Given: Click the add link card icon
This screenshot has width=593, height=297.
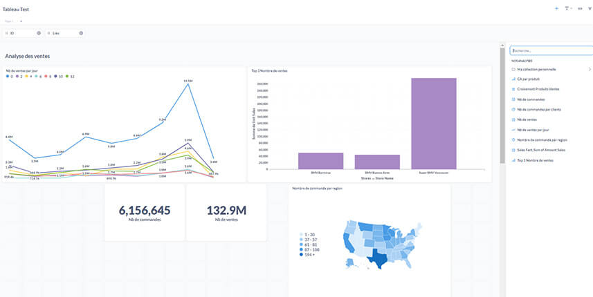Looking at the screenshot, I should pyautogui.click(x=580, y=8).
